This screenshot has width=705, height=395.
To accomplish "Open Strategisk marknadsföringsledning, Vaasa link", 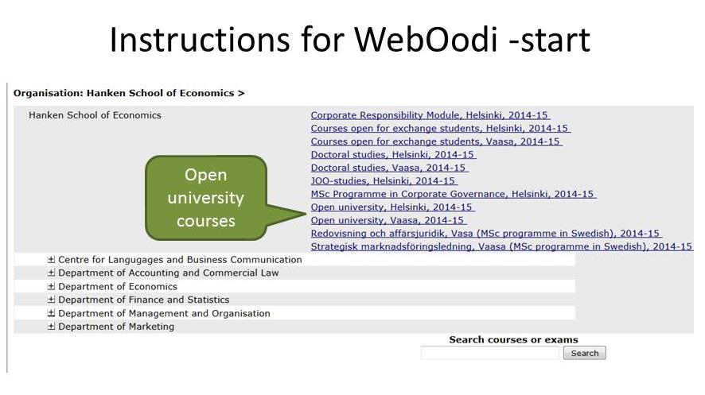I will tap(501, 246).
